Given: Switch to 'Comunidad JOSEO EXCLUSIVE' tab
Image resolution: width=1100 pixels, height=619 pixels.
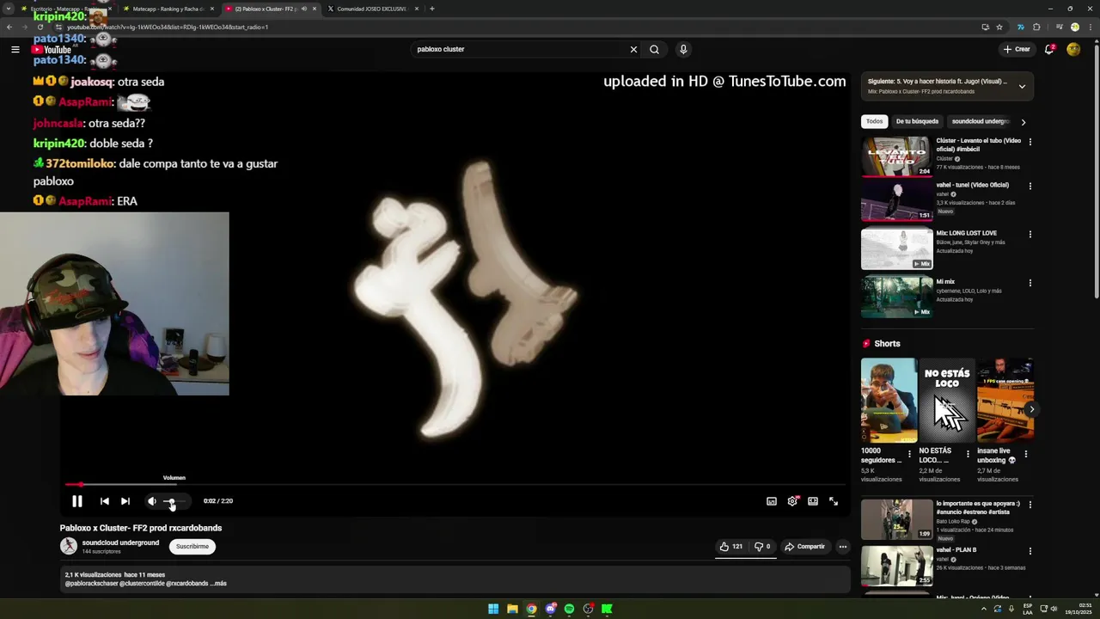Looking at the screenshot, I should [371, 9].
